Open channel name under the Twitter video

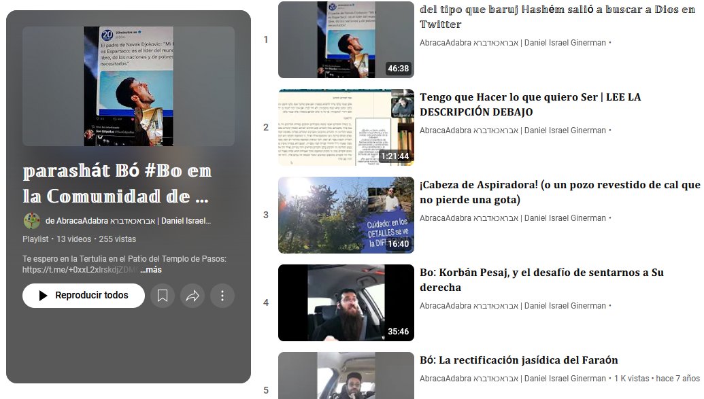[x=513, y=43]
